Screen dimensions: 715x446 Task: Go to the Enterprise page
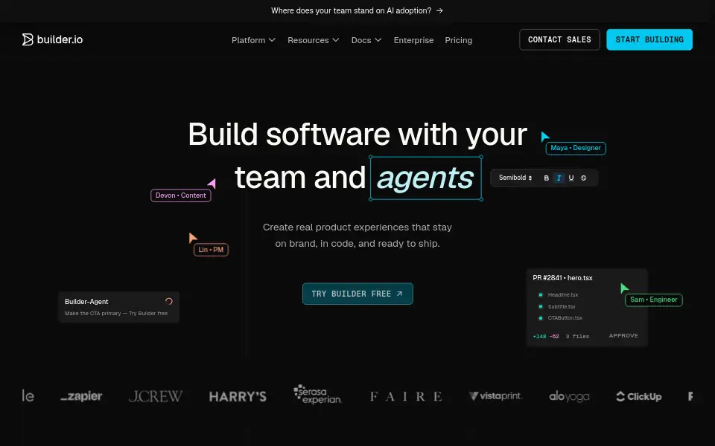(x=413, y=40)
